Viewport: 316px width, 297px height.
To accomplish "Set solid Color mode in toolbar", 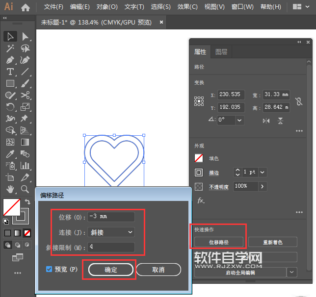I will click(8, 233).
